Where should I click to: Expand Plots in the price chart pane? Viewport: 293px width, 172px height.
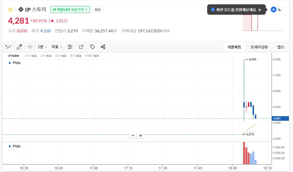coord(14,63)
